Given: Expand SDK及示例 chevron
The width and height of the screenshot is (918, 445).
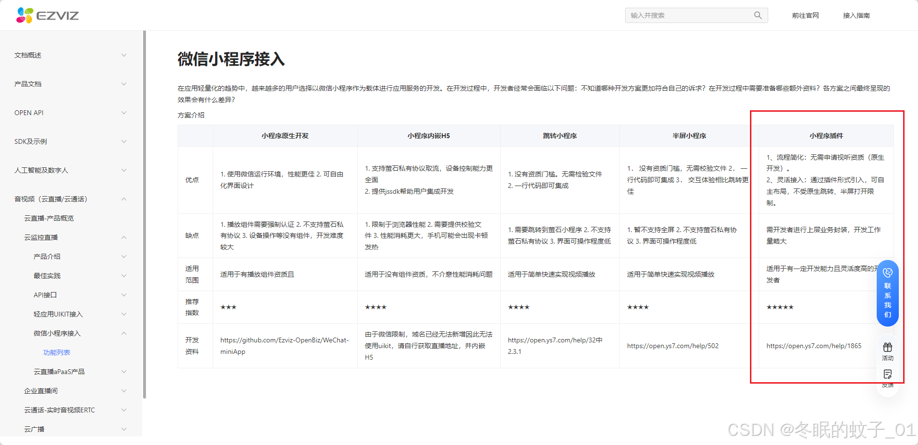Looking at the screenshot, I should [x=124, y=141].
